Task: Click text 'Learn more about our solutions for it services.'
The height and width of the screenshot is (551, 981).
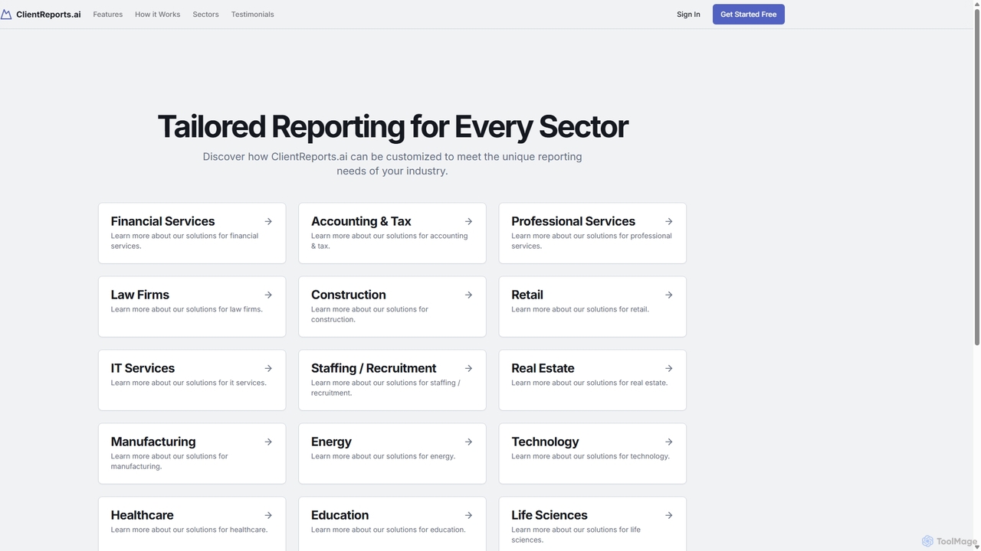Action: point(189,383)
